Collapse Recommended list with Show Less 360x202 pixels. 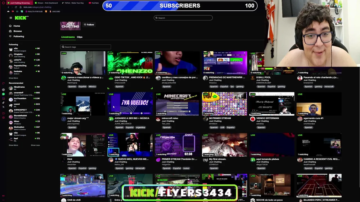35,145
